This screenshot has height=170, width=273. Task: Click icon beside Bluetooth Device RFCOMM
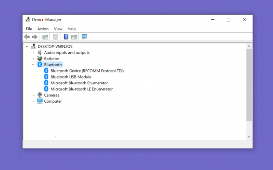[46, 71]
